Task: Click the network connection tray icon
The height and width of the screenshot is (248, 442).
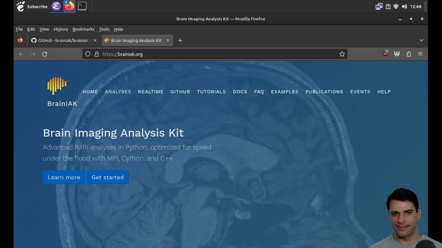Action: click(379, 7)
